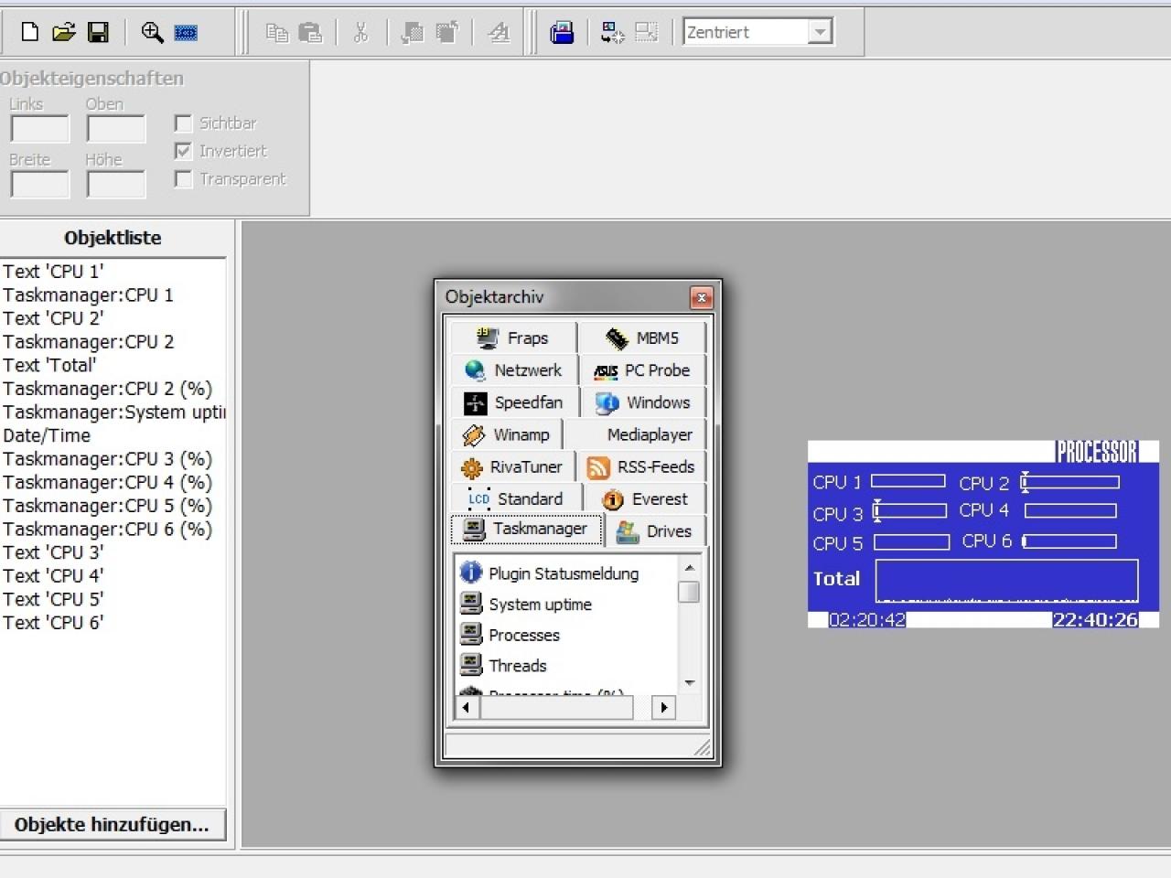Switch to the Speedfan tab
Screen dimensions: 1171x878
click(x=514, y=402)
